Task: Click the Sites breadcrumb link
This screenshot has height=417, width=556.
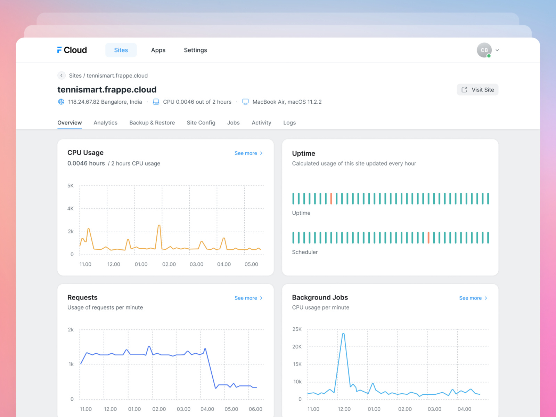Action: (x=75, y=75)
